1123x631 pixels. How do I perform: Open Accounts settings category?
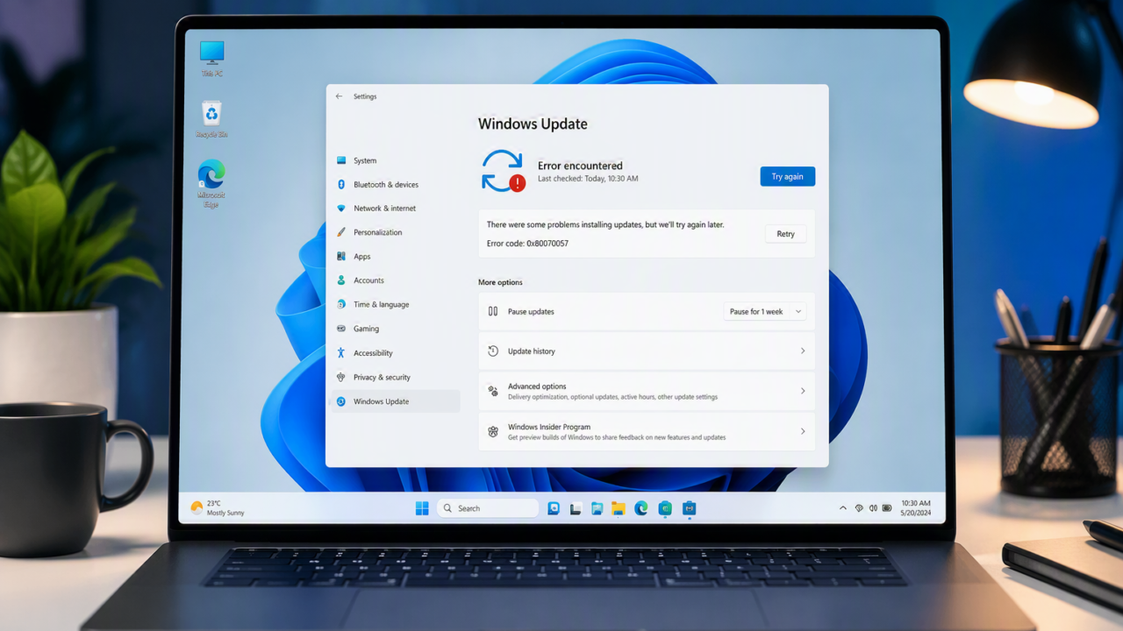pos(394,280)
